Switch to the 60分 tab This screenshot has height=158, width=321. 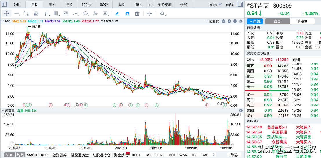[104, 5]
